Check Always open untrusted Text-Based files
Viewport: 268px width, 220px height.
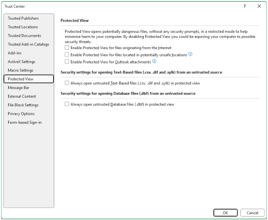click(67, 83)
